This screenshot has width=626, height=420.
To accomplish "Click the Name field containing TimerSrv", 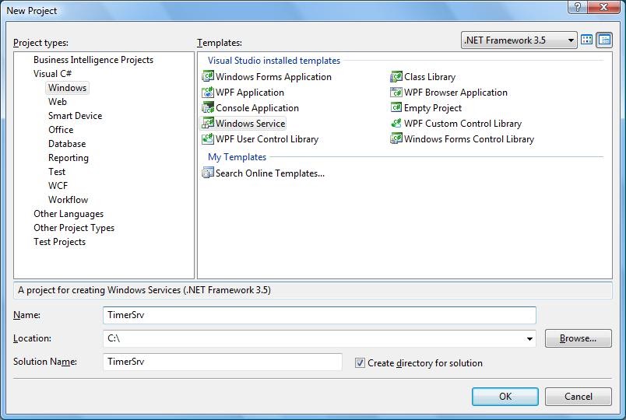I will (x=319, y=315).
